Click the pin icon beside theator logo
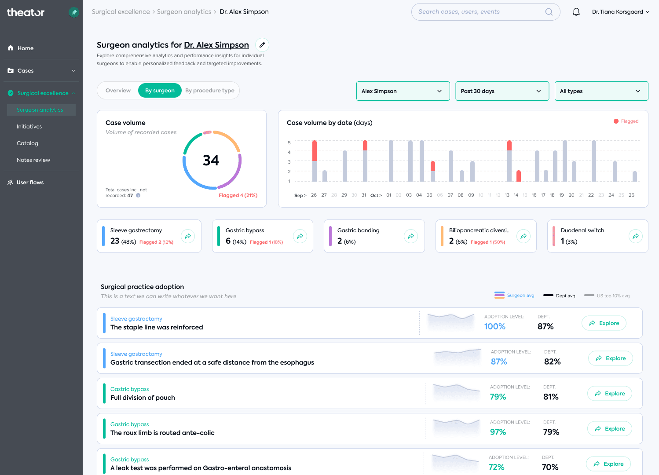 click(74, 12)
